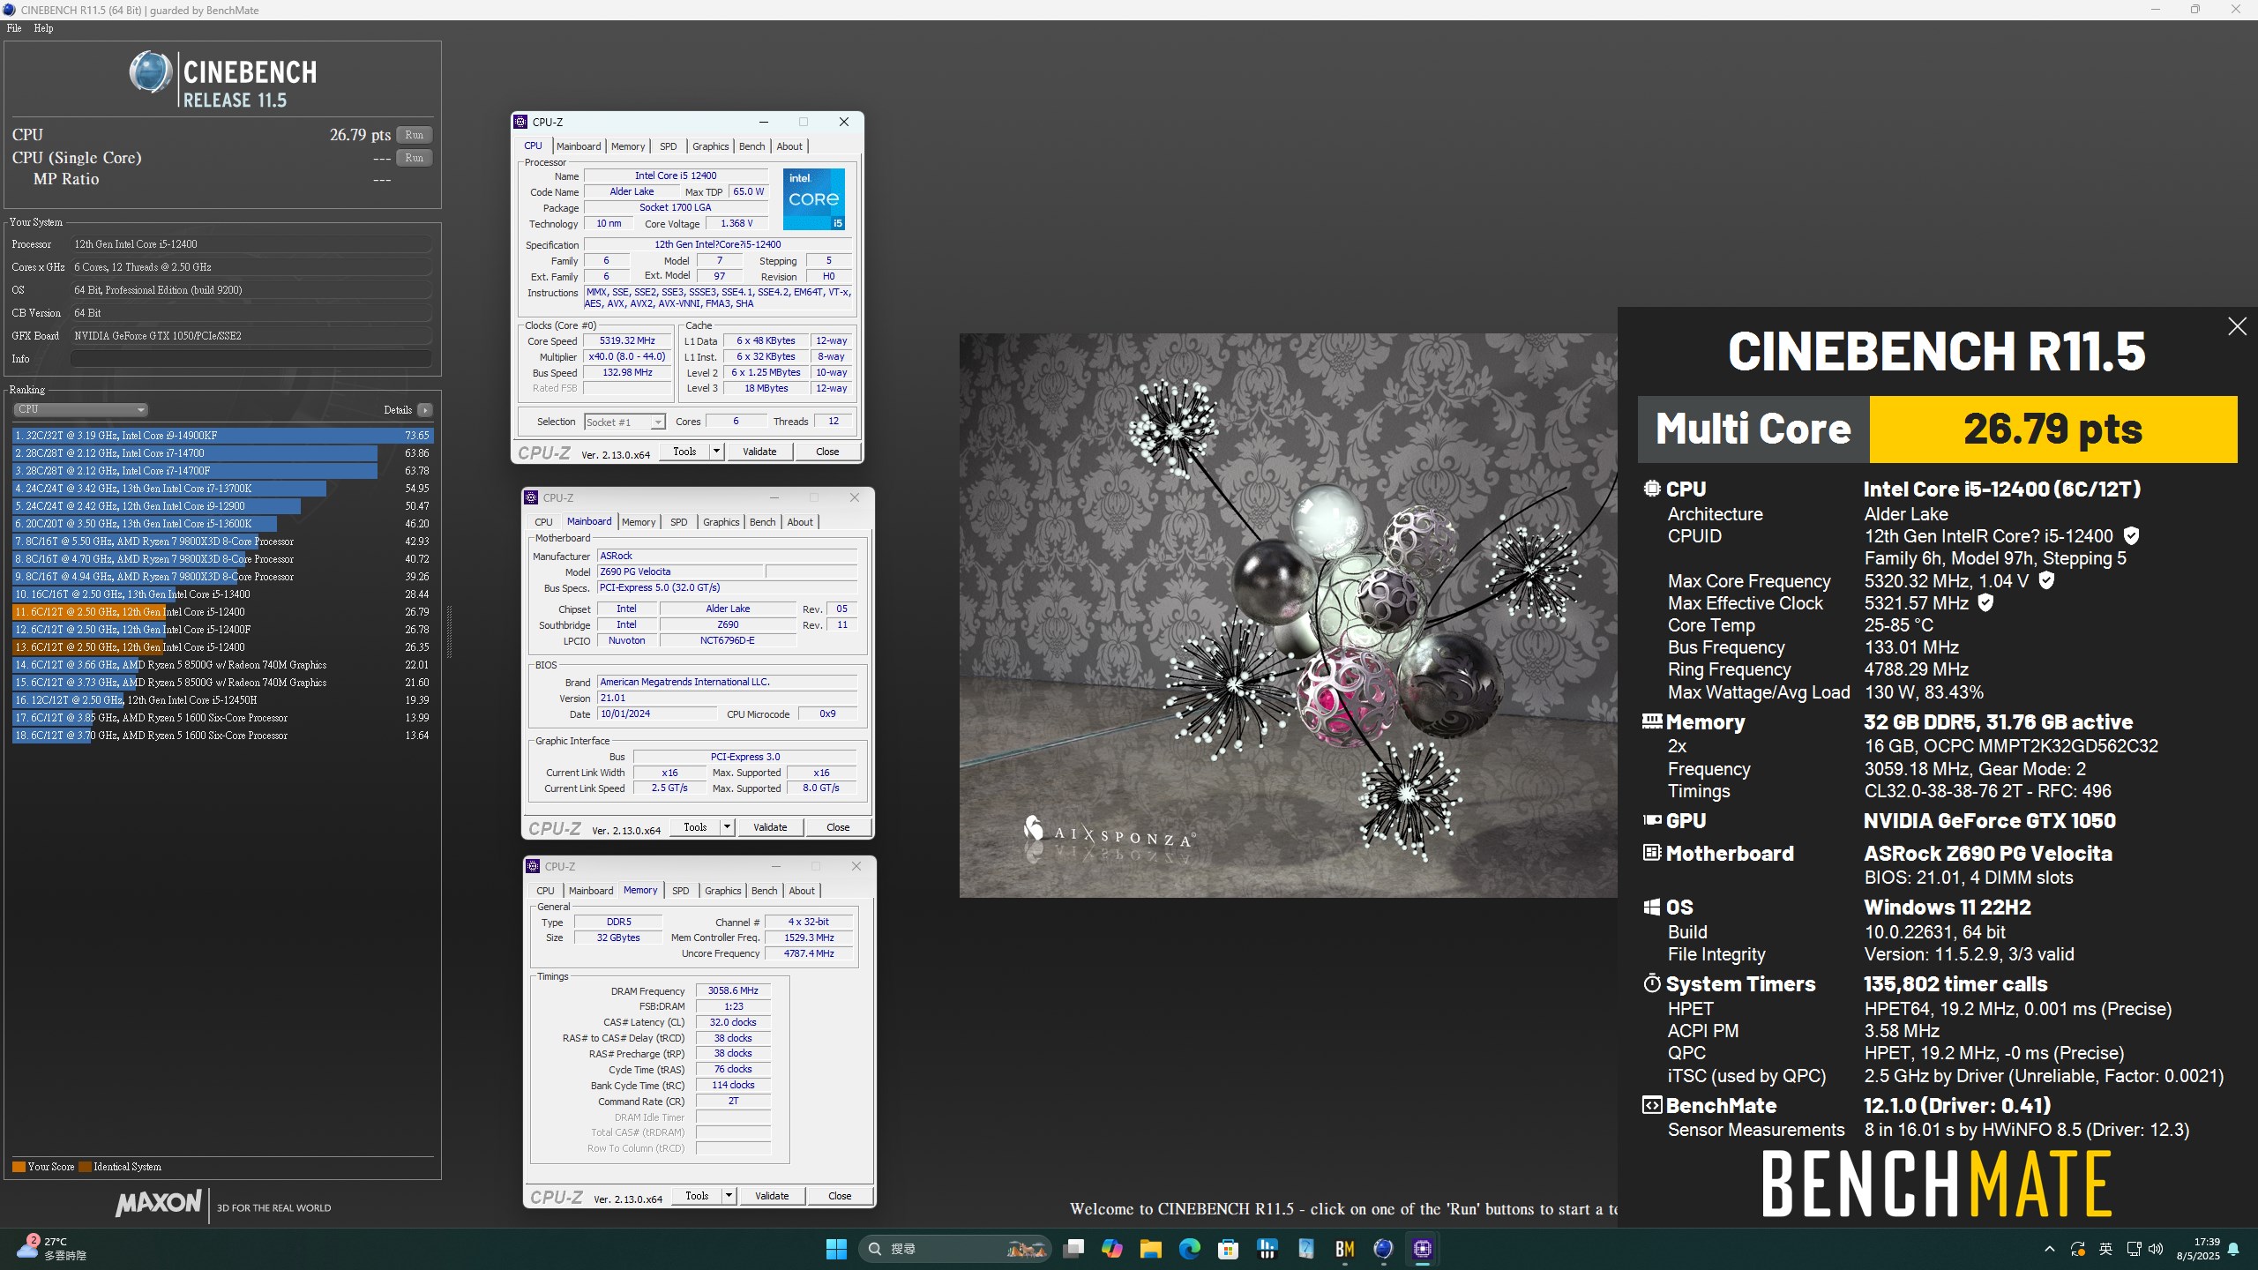Open BenchMate (BM) taskbar icon

click(1345, 1249)
